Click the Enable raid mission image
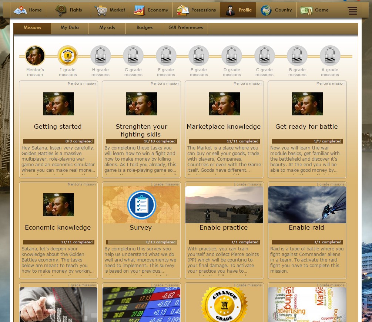Screen dimensions: 372x322 coord(307,205)
